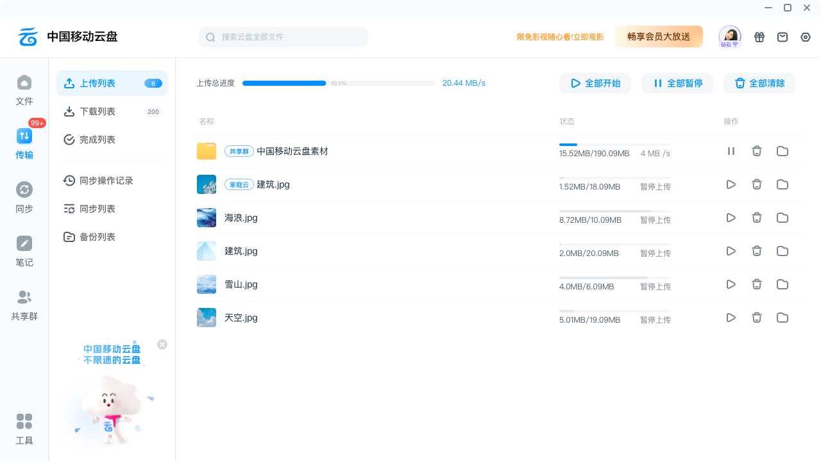The width and height of the screenshot is (821, 461).
Task: Click the gift activity icon top right
Action: pos(759,37)
